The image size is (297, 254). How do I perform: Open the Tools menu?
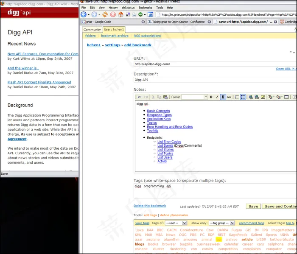160,8
